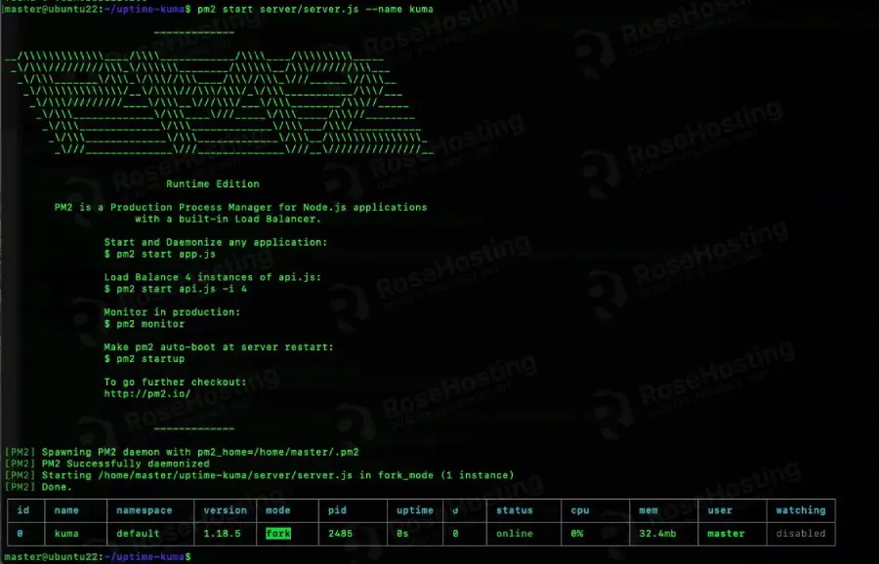Image resolution: width=879 pixels, height=564 pixels.
Task: Click the 'cpu' table header
Action: 579,510
